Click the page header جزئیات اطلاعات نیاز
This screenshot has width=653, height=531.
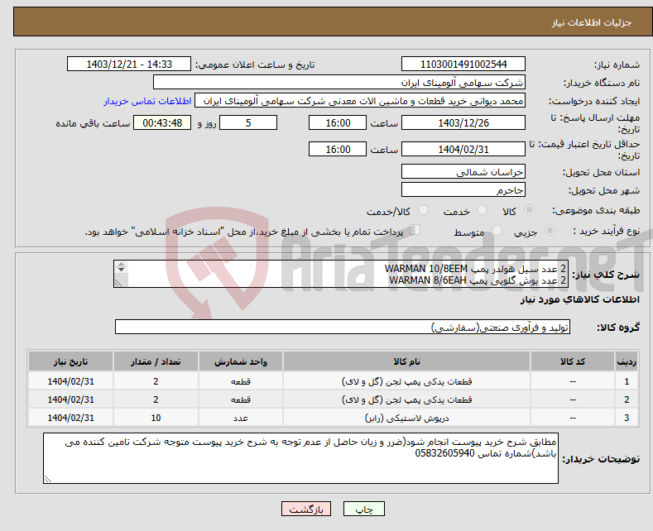pyautogui.click(x=592, y=22)
